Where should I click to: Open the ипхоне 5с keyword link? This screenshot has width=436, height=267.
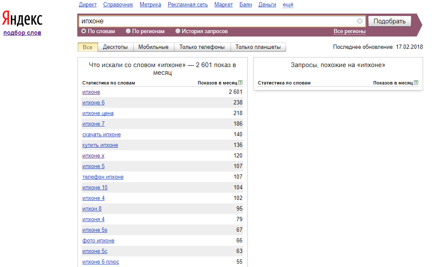click(95, 251)
